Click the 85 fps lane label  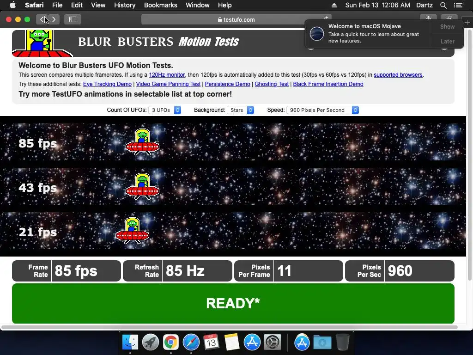coord(38,143)
